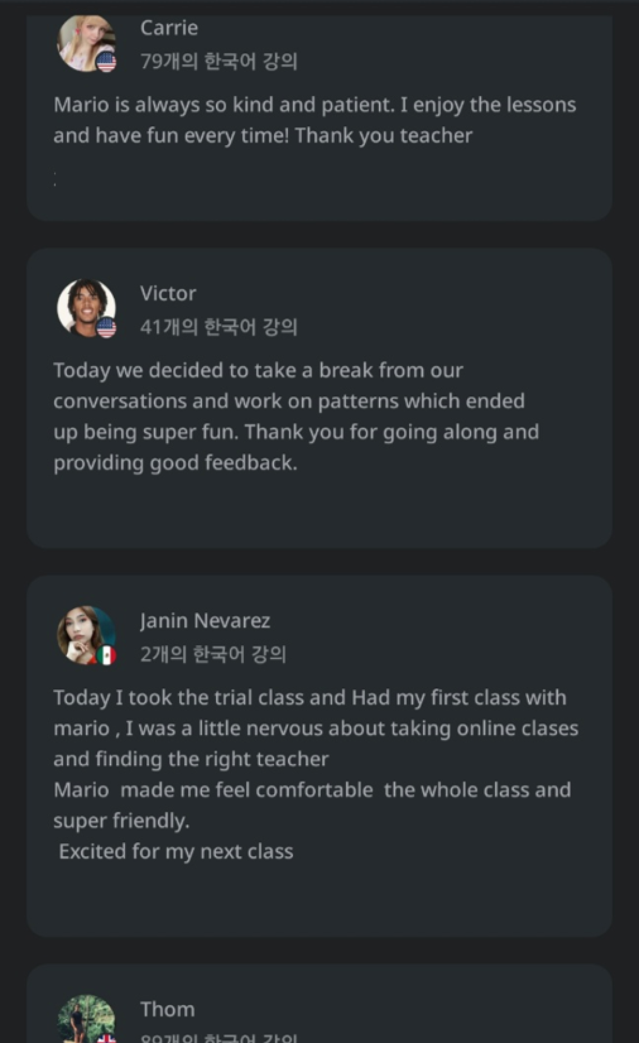Click Victor's review about working on patterns
Viewport: 639px width, 1043px height.
[x=296, y=416]
